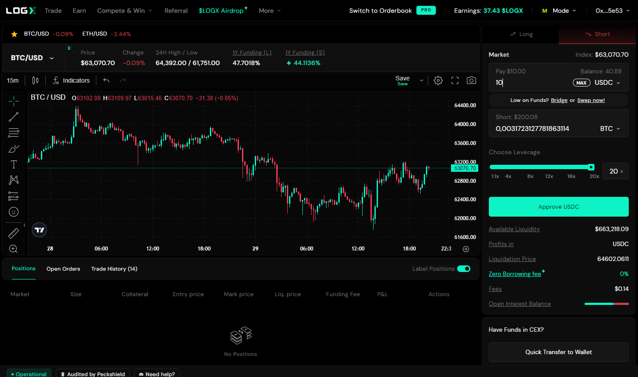Image resolution: width=638 pixels, height=377 pixels.
Task: Star BTC/USD as favorite
Action: (14, 34)
